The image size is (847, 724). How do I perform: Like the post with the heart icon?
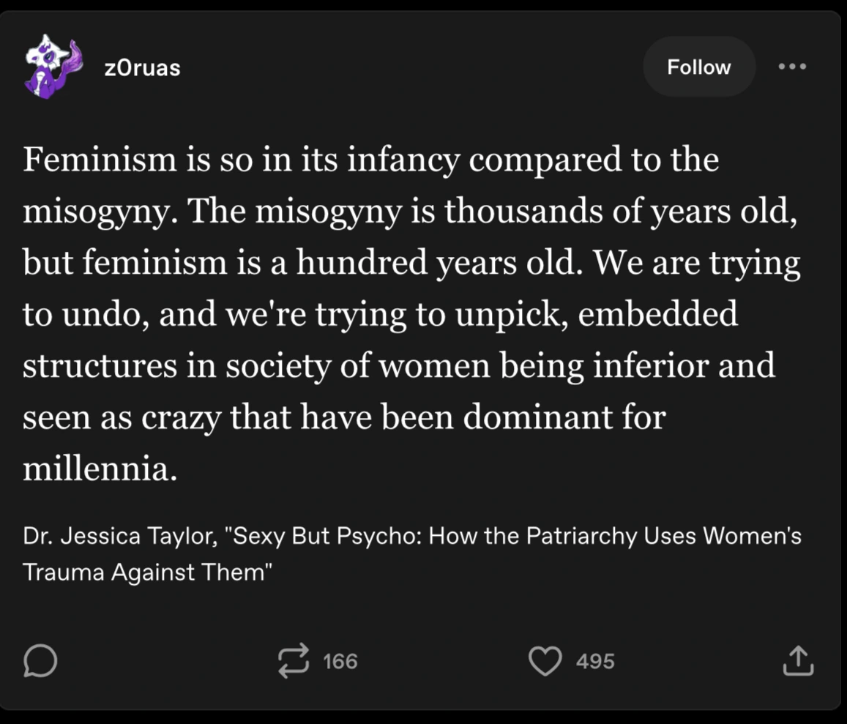pos(545,661)
